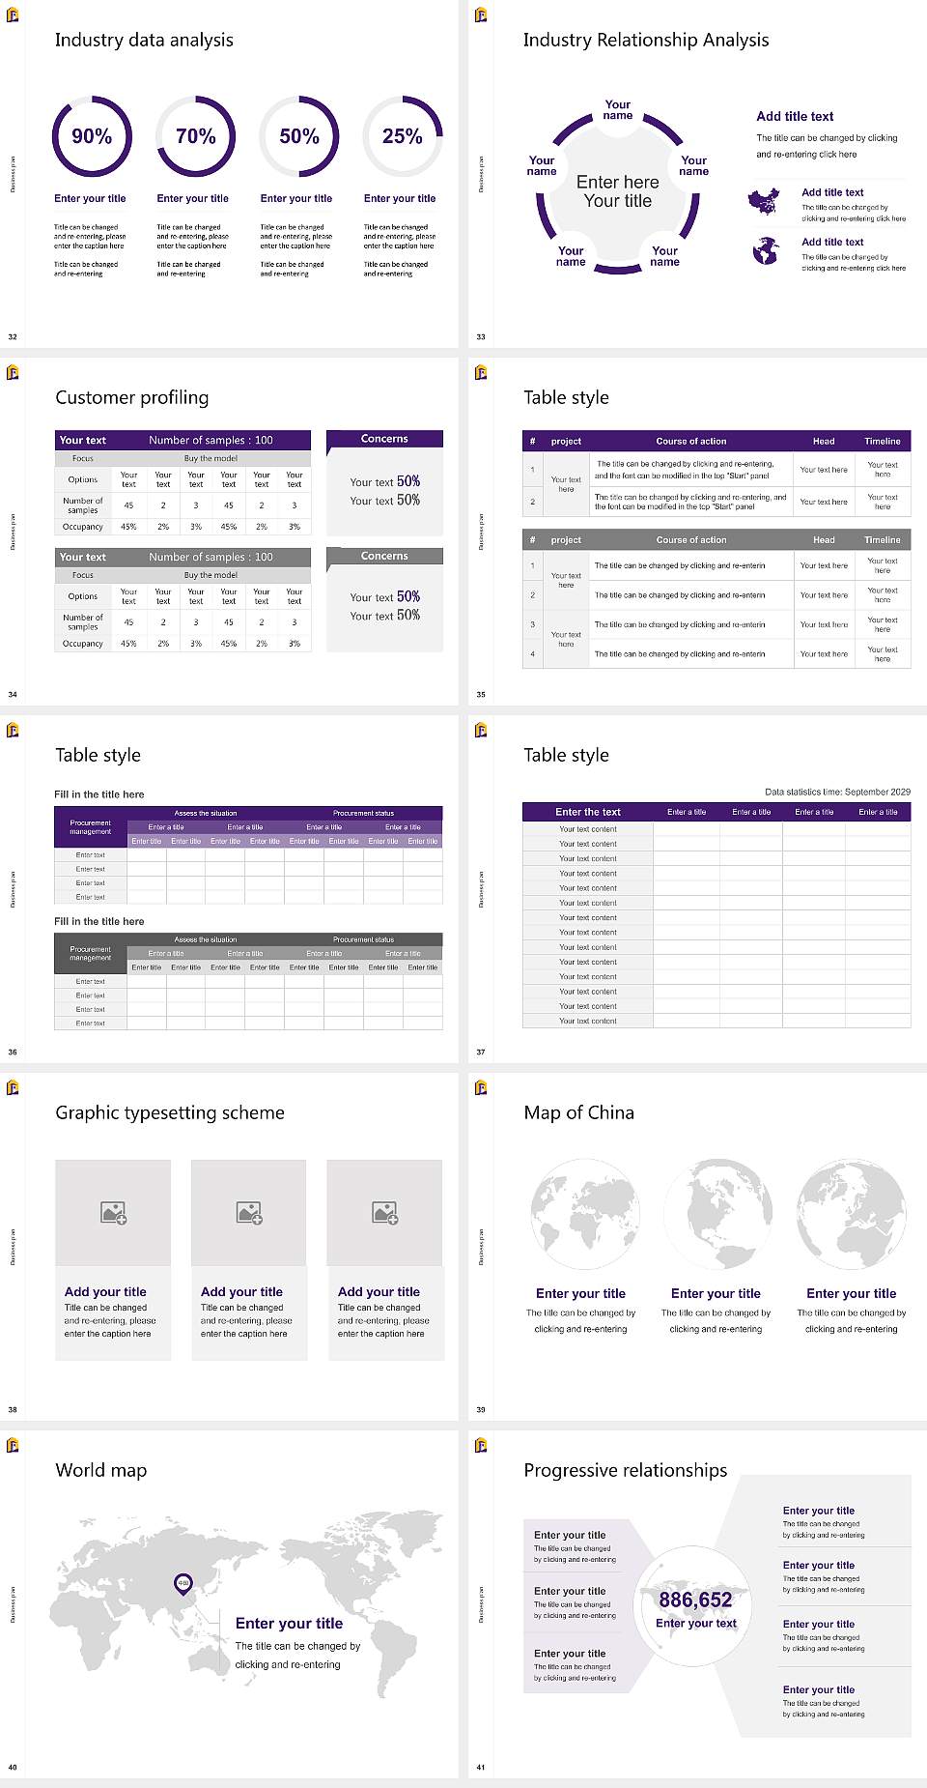Click the logo icon on Map of China slide
Screen dimensions: 927x1788
(x=481, y=1087)
